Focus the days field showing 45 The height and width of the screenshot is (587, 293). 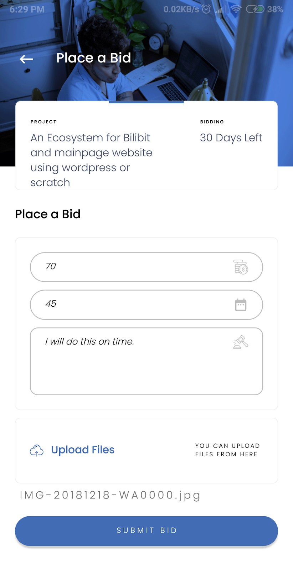[135, 305]
